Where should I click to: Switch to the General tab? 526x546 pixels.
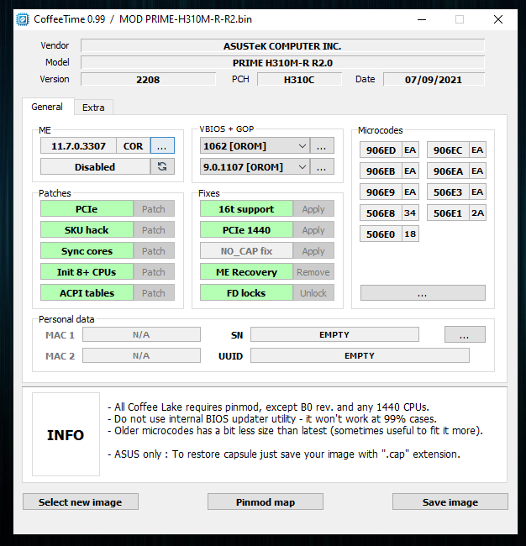pos(47,107)
